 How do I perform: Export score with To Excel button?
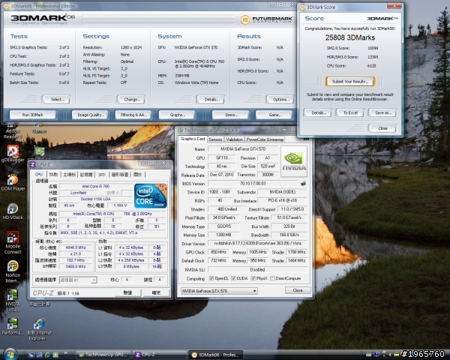[350, 112]
